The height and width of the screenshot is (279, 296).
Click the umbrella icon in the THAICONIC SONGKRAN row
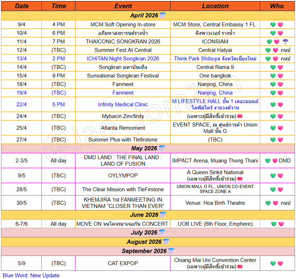tap(285, 41)
